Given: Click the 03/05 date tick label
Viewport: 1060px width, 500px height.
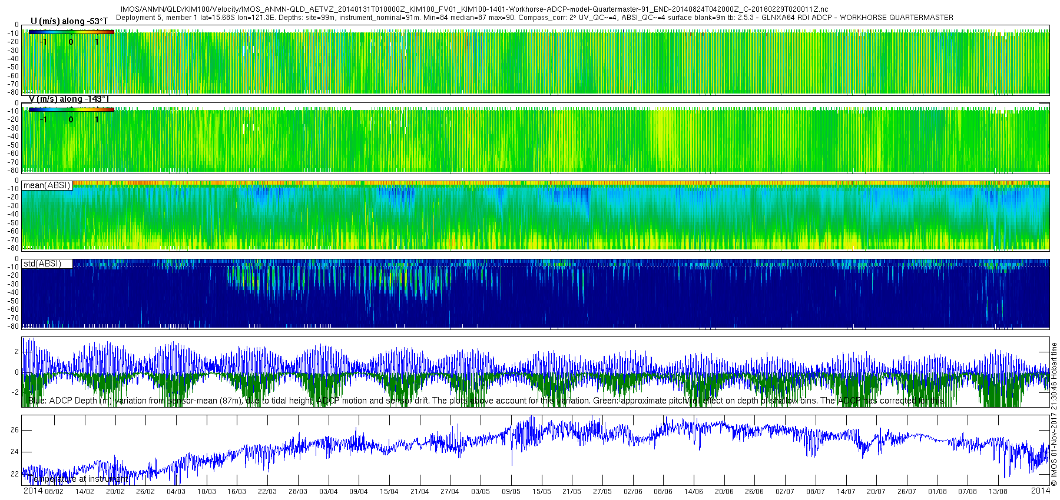Looking at the screenshot, I should [480, 492].
